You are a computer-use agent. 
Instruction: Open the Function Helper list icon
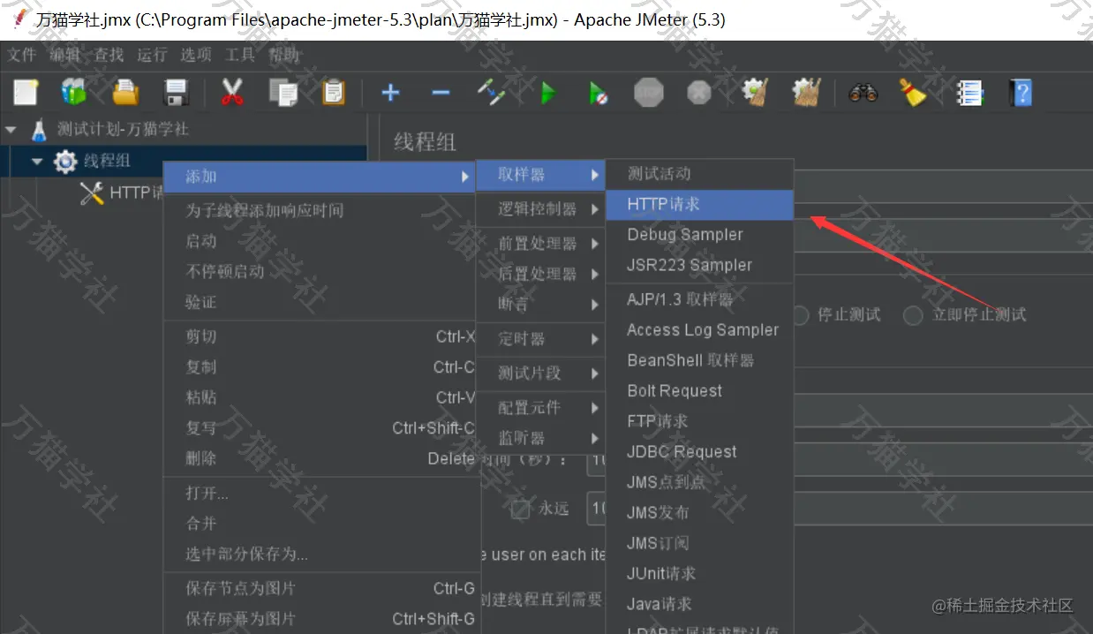(x=969, y=93)
